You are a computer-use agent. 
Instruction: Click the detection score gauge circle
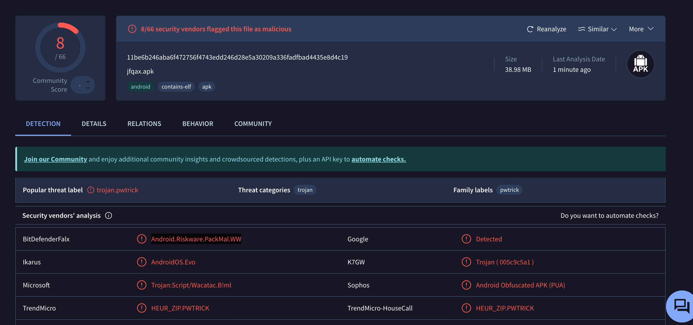click(60, 48)
